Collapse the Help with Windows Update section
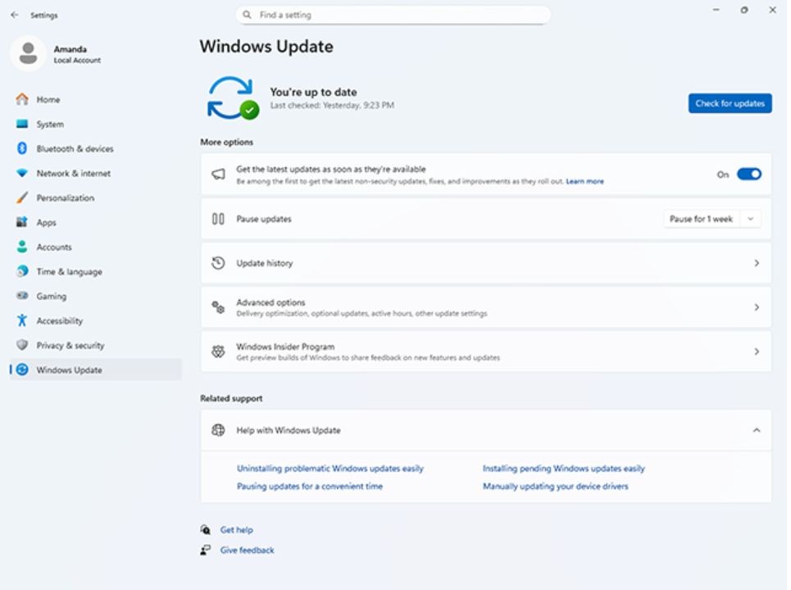 (x=756, y=430)
